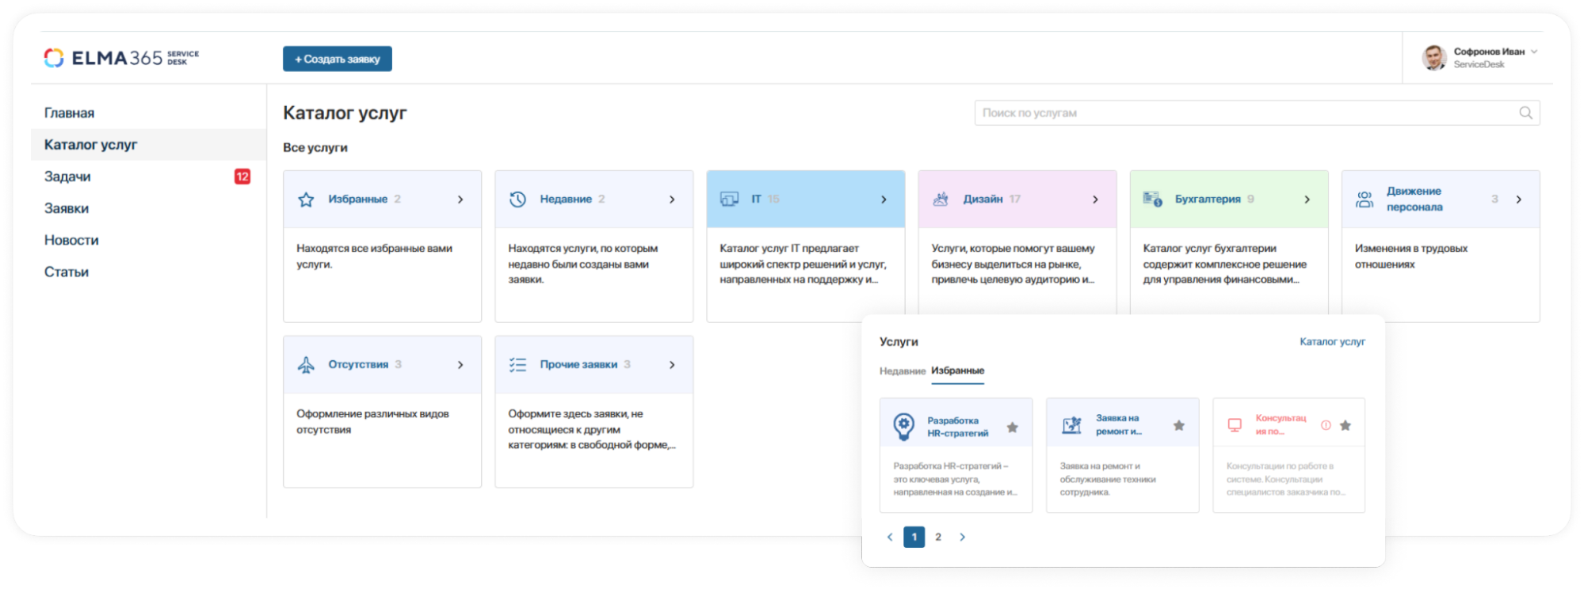
Task: Open Задачи in the sidebar
Action: (x=67, y=177)
